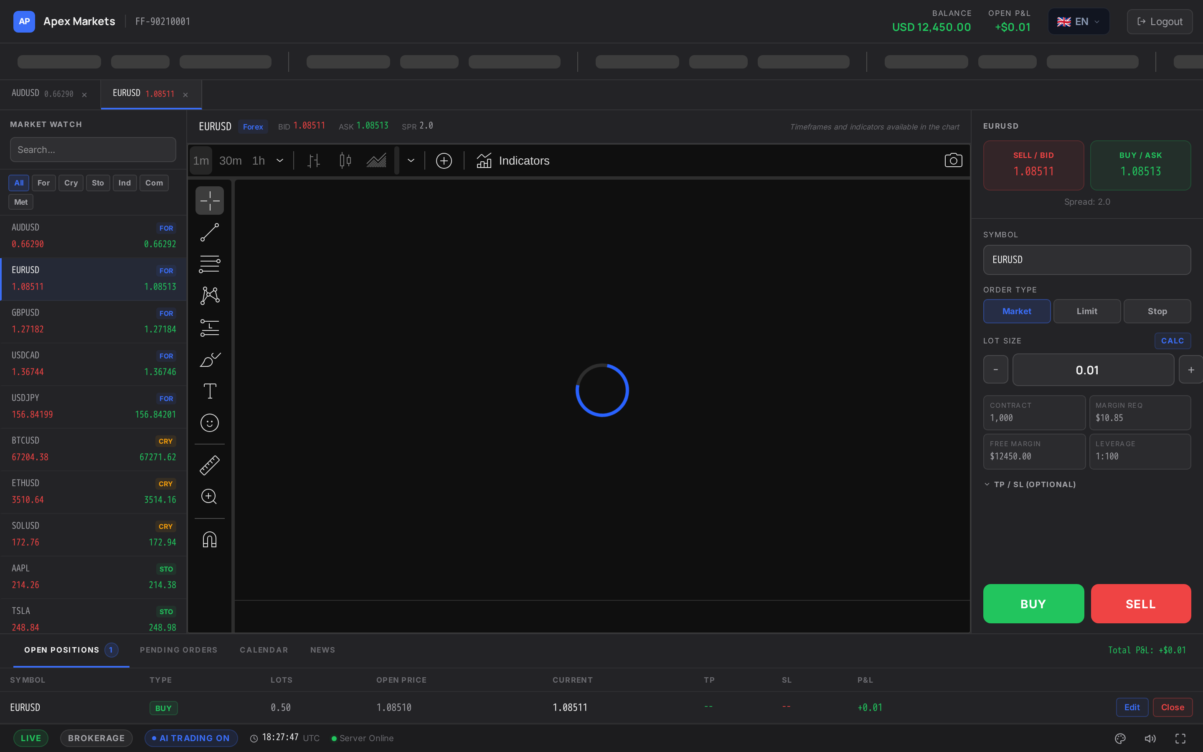Take a chart snapshot with camera icon
This screenshot has height=752, width=1203.
tap(953, 160)
